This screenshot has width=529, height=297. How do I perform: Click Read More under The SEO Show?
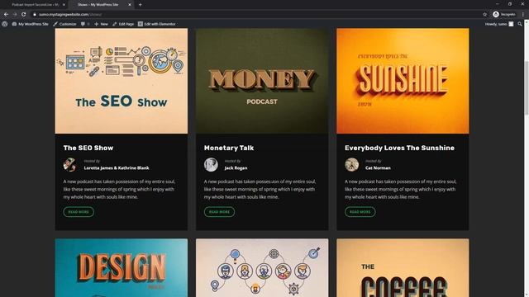[79, 212]
